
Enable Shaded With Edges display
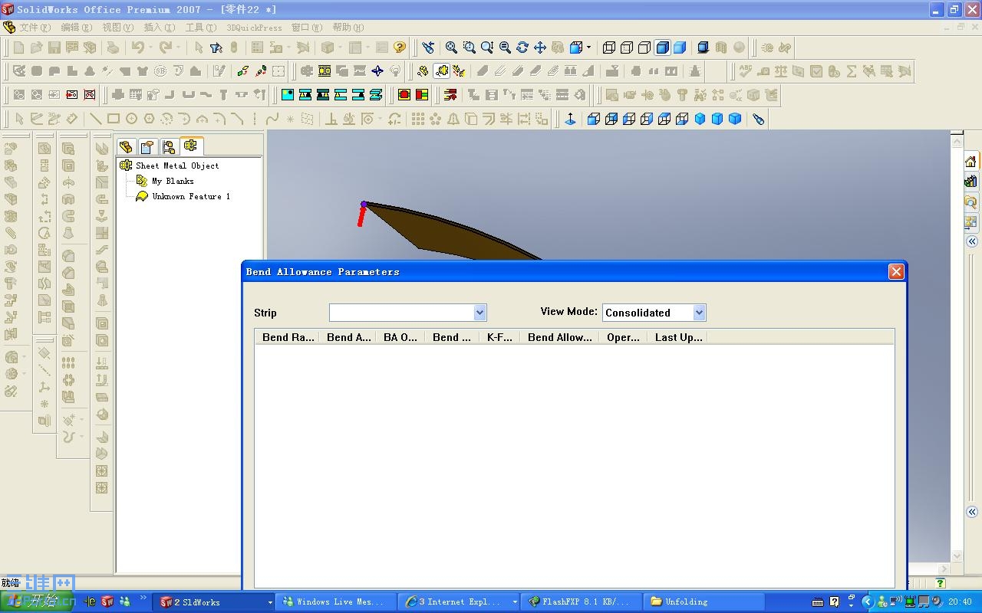[x=662, y=48]
